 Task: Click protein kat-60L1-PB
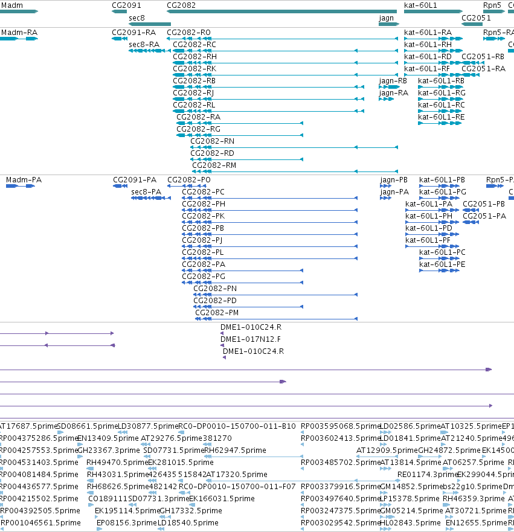click(442, 180)
